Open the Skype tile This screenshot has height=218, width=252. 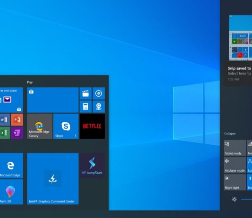pyautogui.click(x=66, y=126)
